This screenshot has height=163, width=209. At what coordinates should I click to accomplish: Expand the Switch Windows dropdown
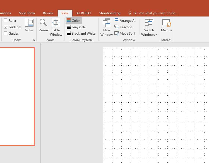149,27
